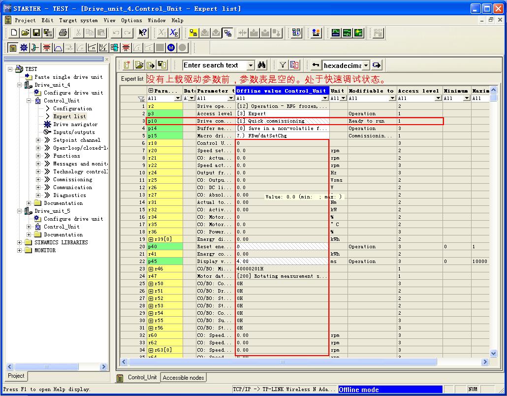This screenshot has width=507, height=396.
Task: Open the Target system menu
Action: (x=78, y=20)
